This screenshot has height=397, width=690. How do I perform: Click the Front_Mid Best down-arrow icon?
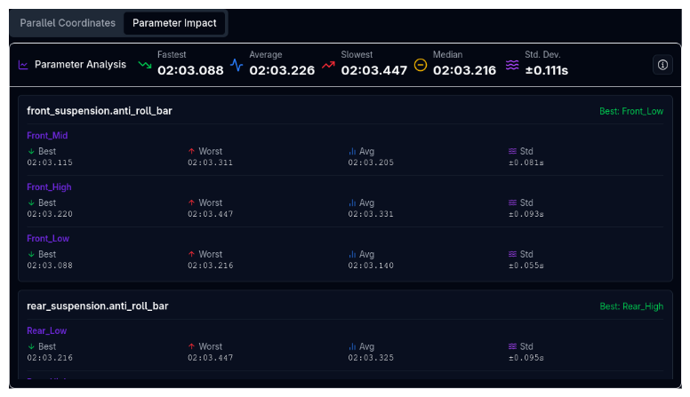click(31, 152)
